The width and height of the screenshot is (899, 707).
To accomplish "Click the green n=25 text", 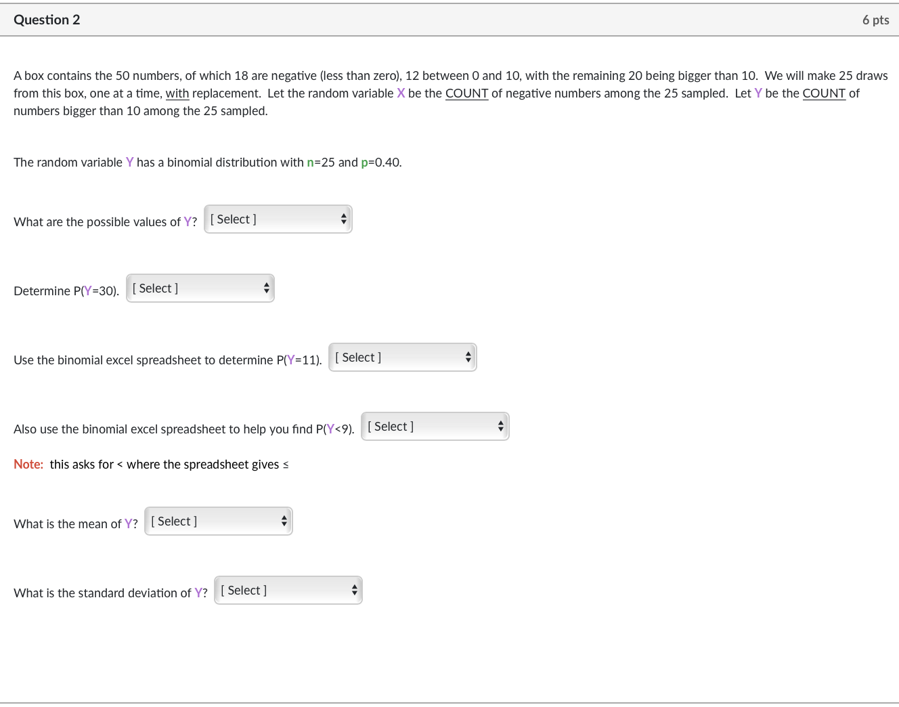I will 318,163.
